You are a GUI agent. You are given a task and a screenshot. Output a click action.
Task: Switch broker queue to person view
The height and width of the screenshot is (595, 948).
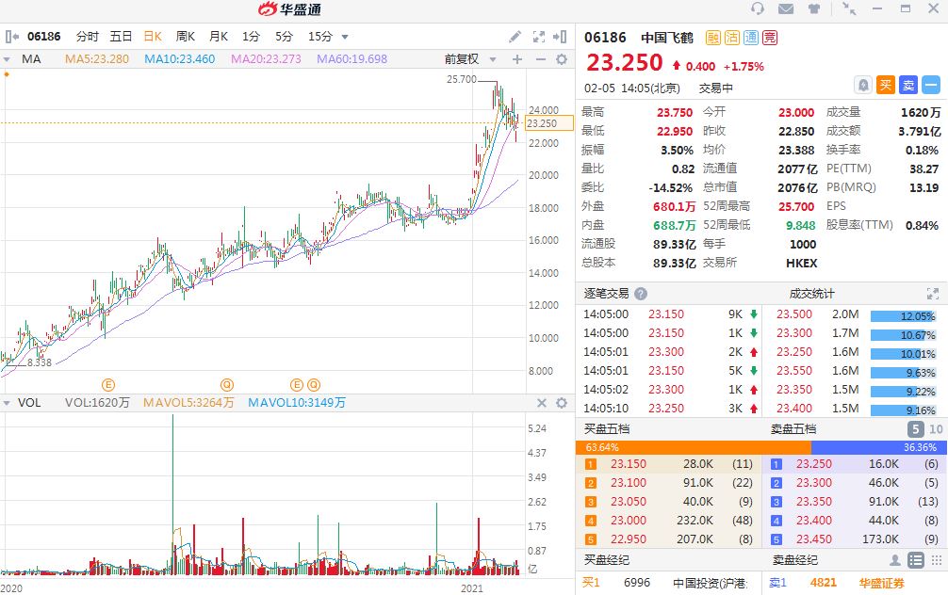tap(895, 560)
